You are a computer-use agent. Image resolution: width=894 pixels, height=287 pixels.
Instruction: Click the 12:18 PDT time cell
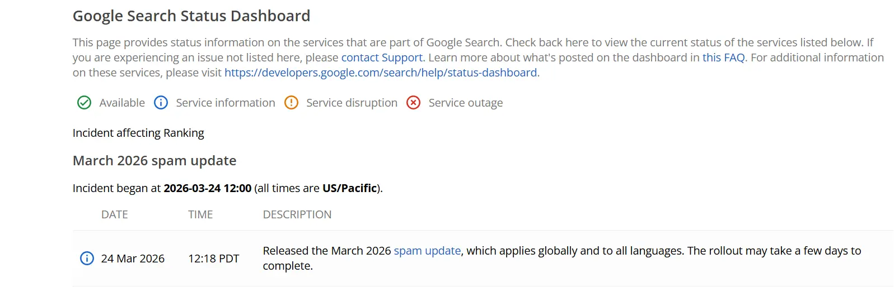(213, 259)
